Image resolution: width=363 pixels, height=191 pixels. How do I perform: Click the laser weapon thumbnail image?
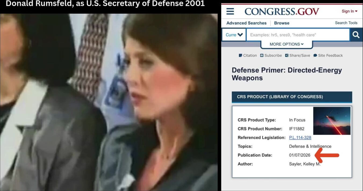click(332, 121)
